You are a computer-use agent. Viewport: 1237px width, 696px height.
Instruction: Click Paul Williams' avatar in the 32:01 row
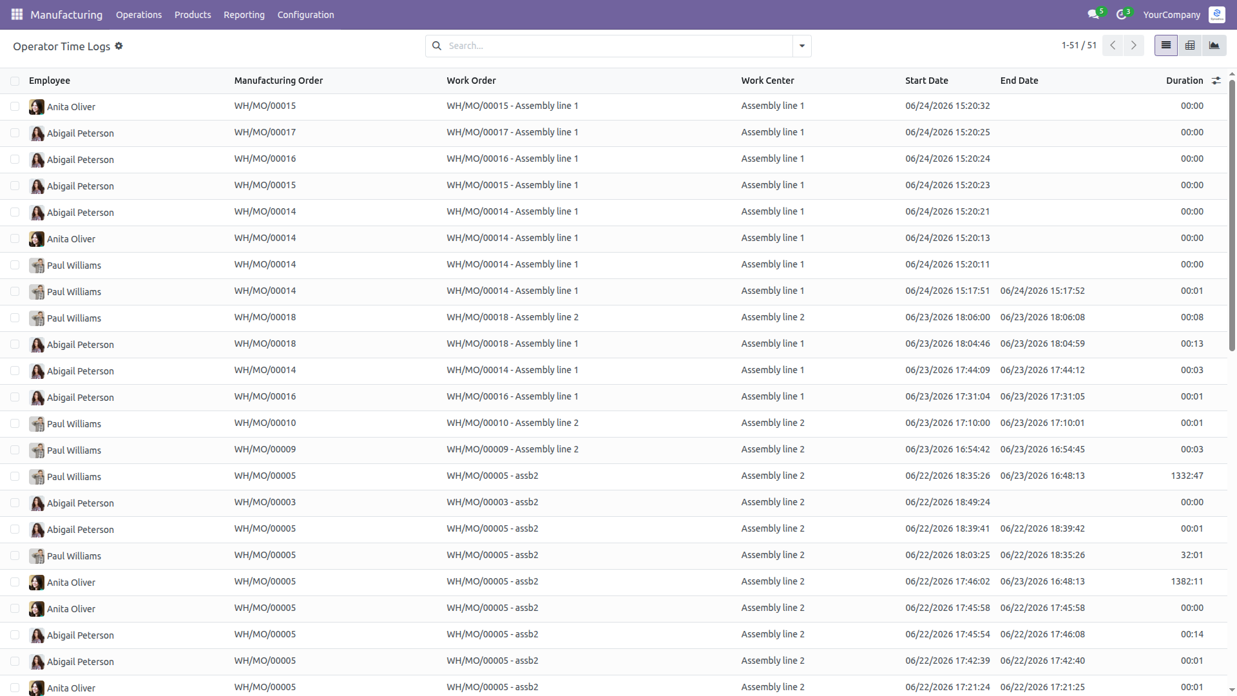tap(37, 556)
